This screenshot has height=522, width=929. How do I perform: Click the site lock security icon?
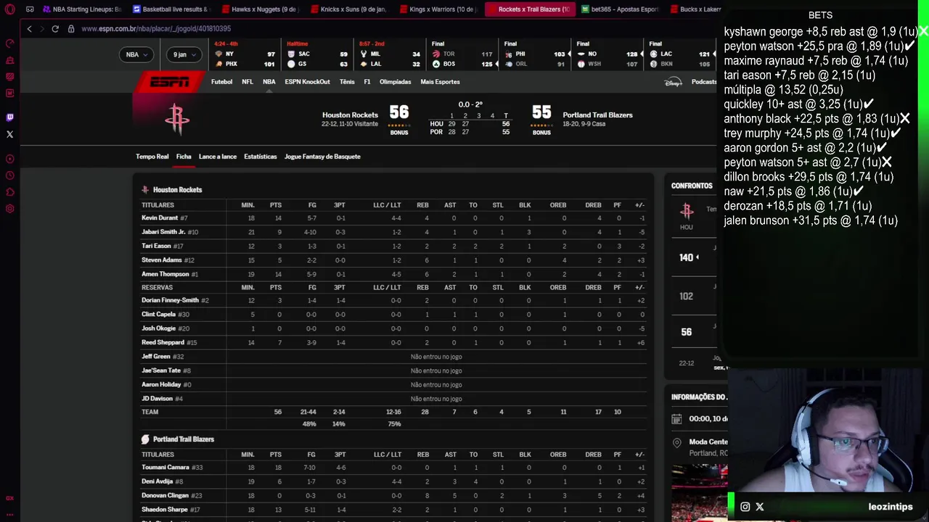coord(71,28)
